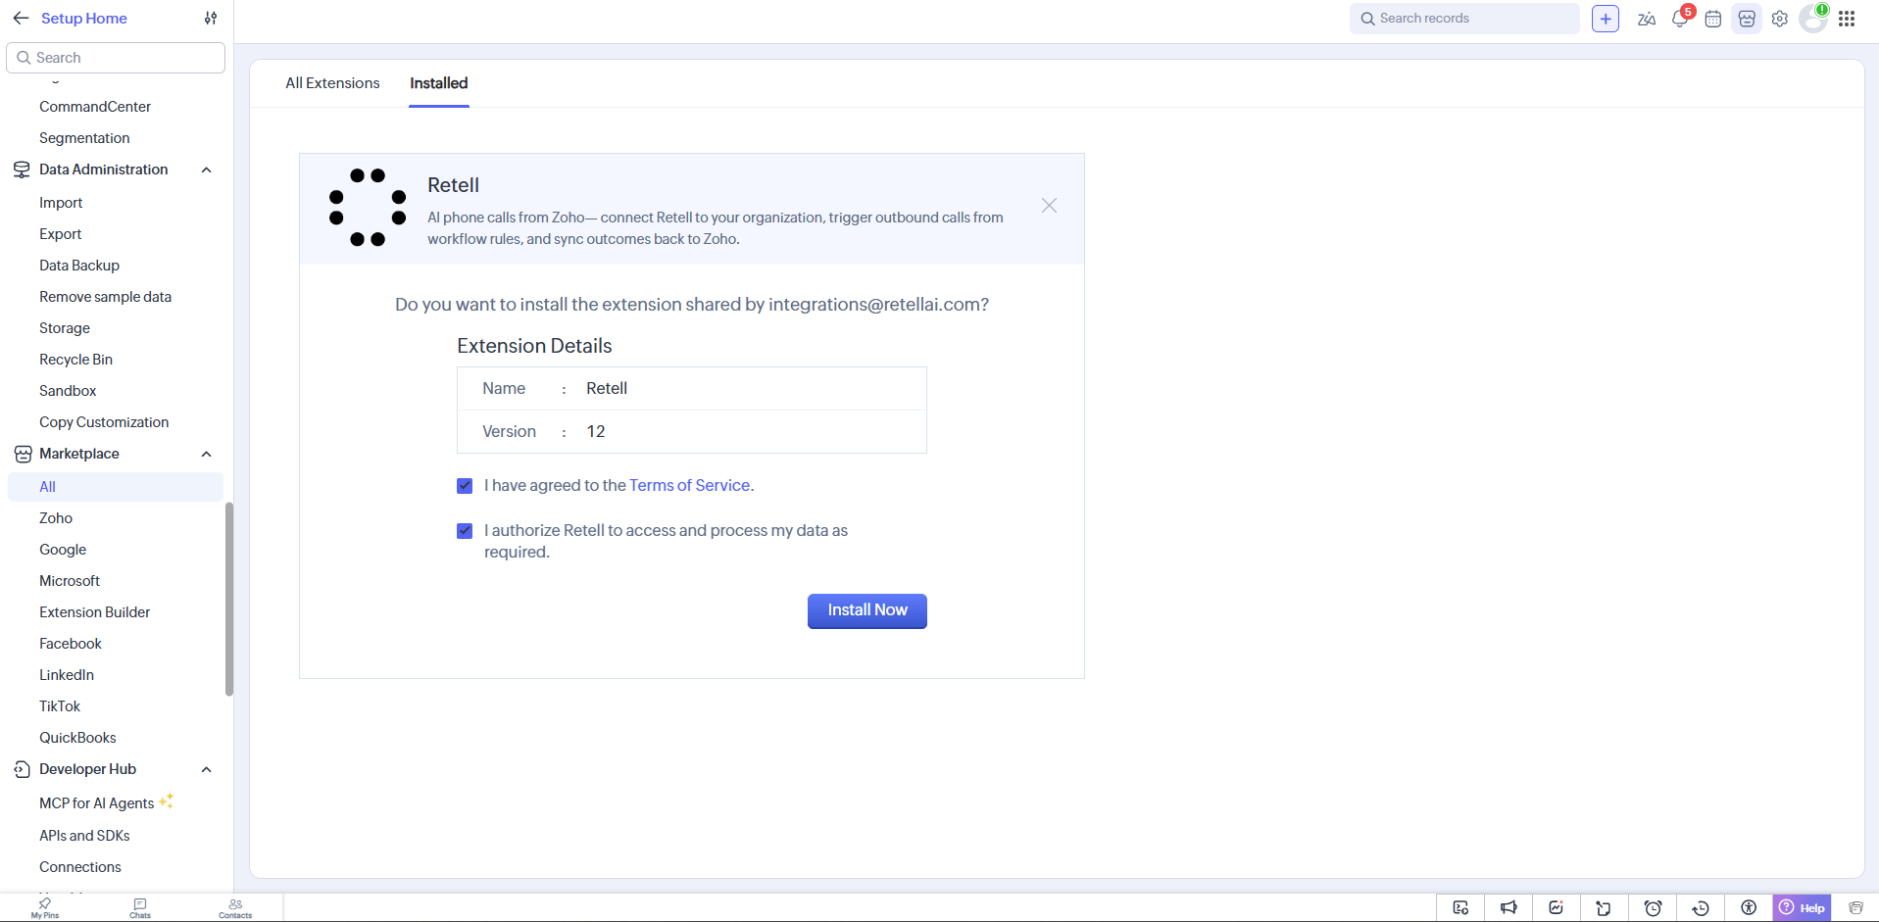Switch to the All Extensions tab
Image resolution: width=1879 pixels, height=922 pixels.
pos(332,83)
